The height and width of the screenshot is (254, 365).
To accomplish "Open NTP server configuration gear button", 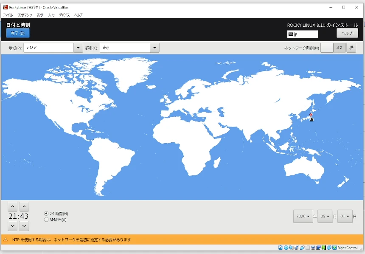I will (351, 48).
